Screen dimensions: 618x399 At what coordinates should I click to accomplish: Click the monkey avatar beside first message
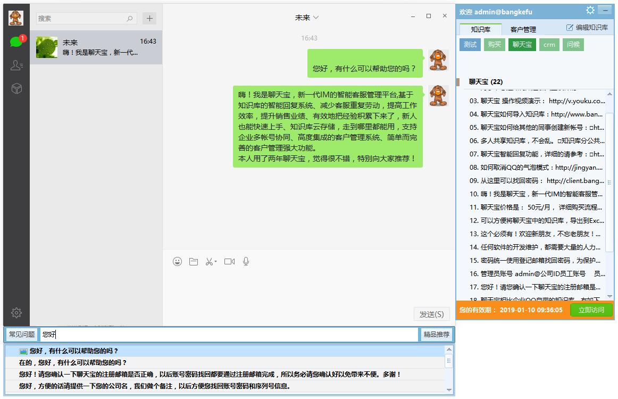(438, 60)
